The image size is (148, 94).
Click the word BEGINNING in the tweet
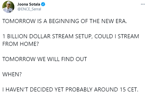[64, 21]
